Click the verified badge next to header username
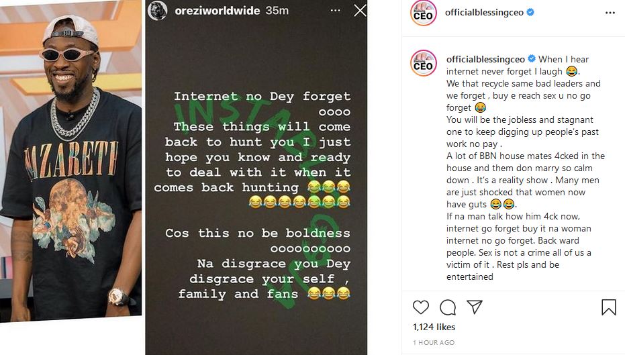Viewport: 625px width, 355px height. (x=531, y=12)
